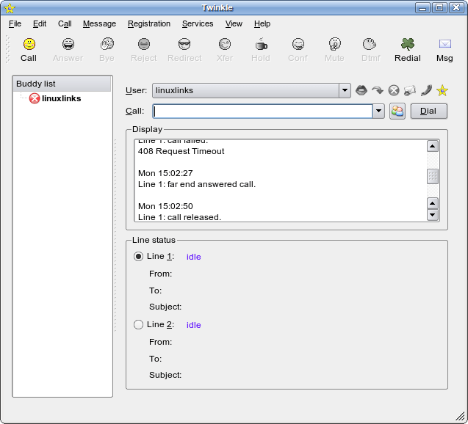
Task: Click the Hold coffee cup icon
Action: [x=261, y=44]
